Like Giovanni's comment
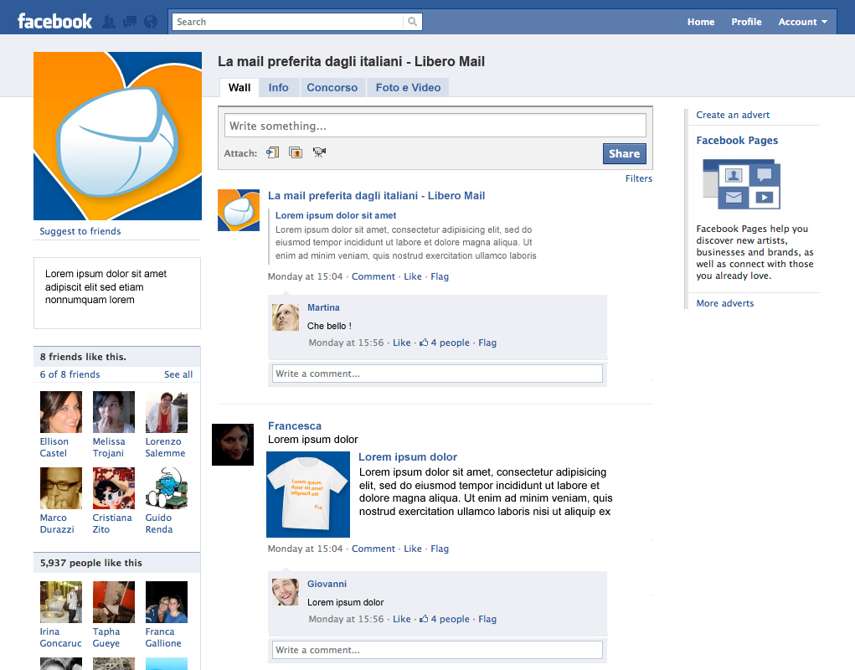Screen dimensions: 855x670 402,619
